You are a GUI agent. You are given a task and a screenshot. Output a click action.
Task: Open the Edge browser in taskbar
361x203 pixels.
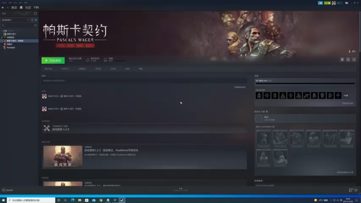pos(73,200)
